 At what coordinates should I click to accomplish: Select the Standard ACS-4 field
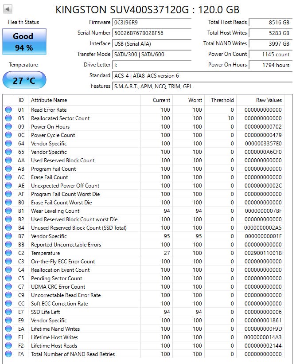point(203,76)
